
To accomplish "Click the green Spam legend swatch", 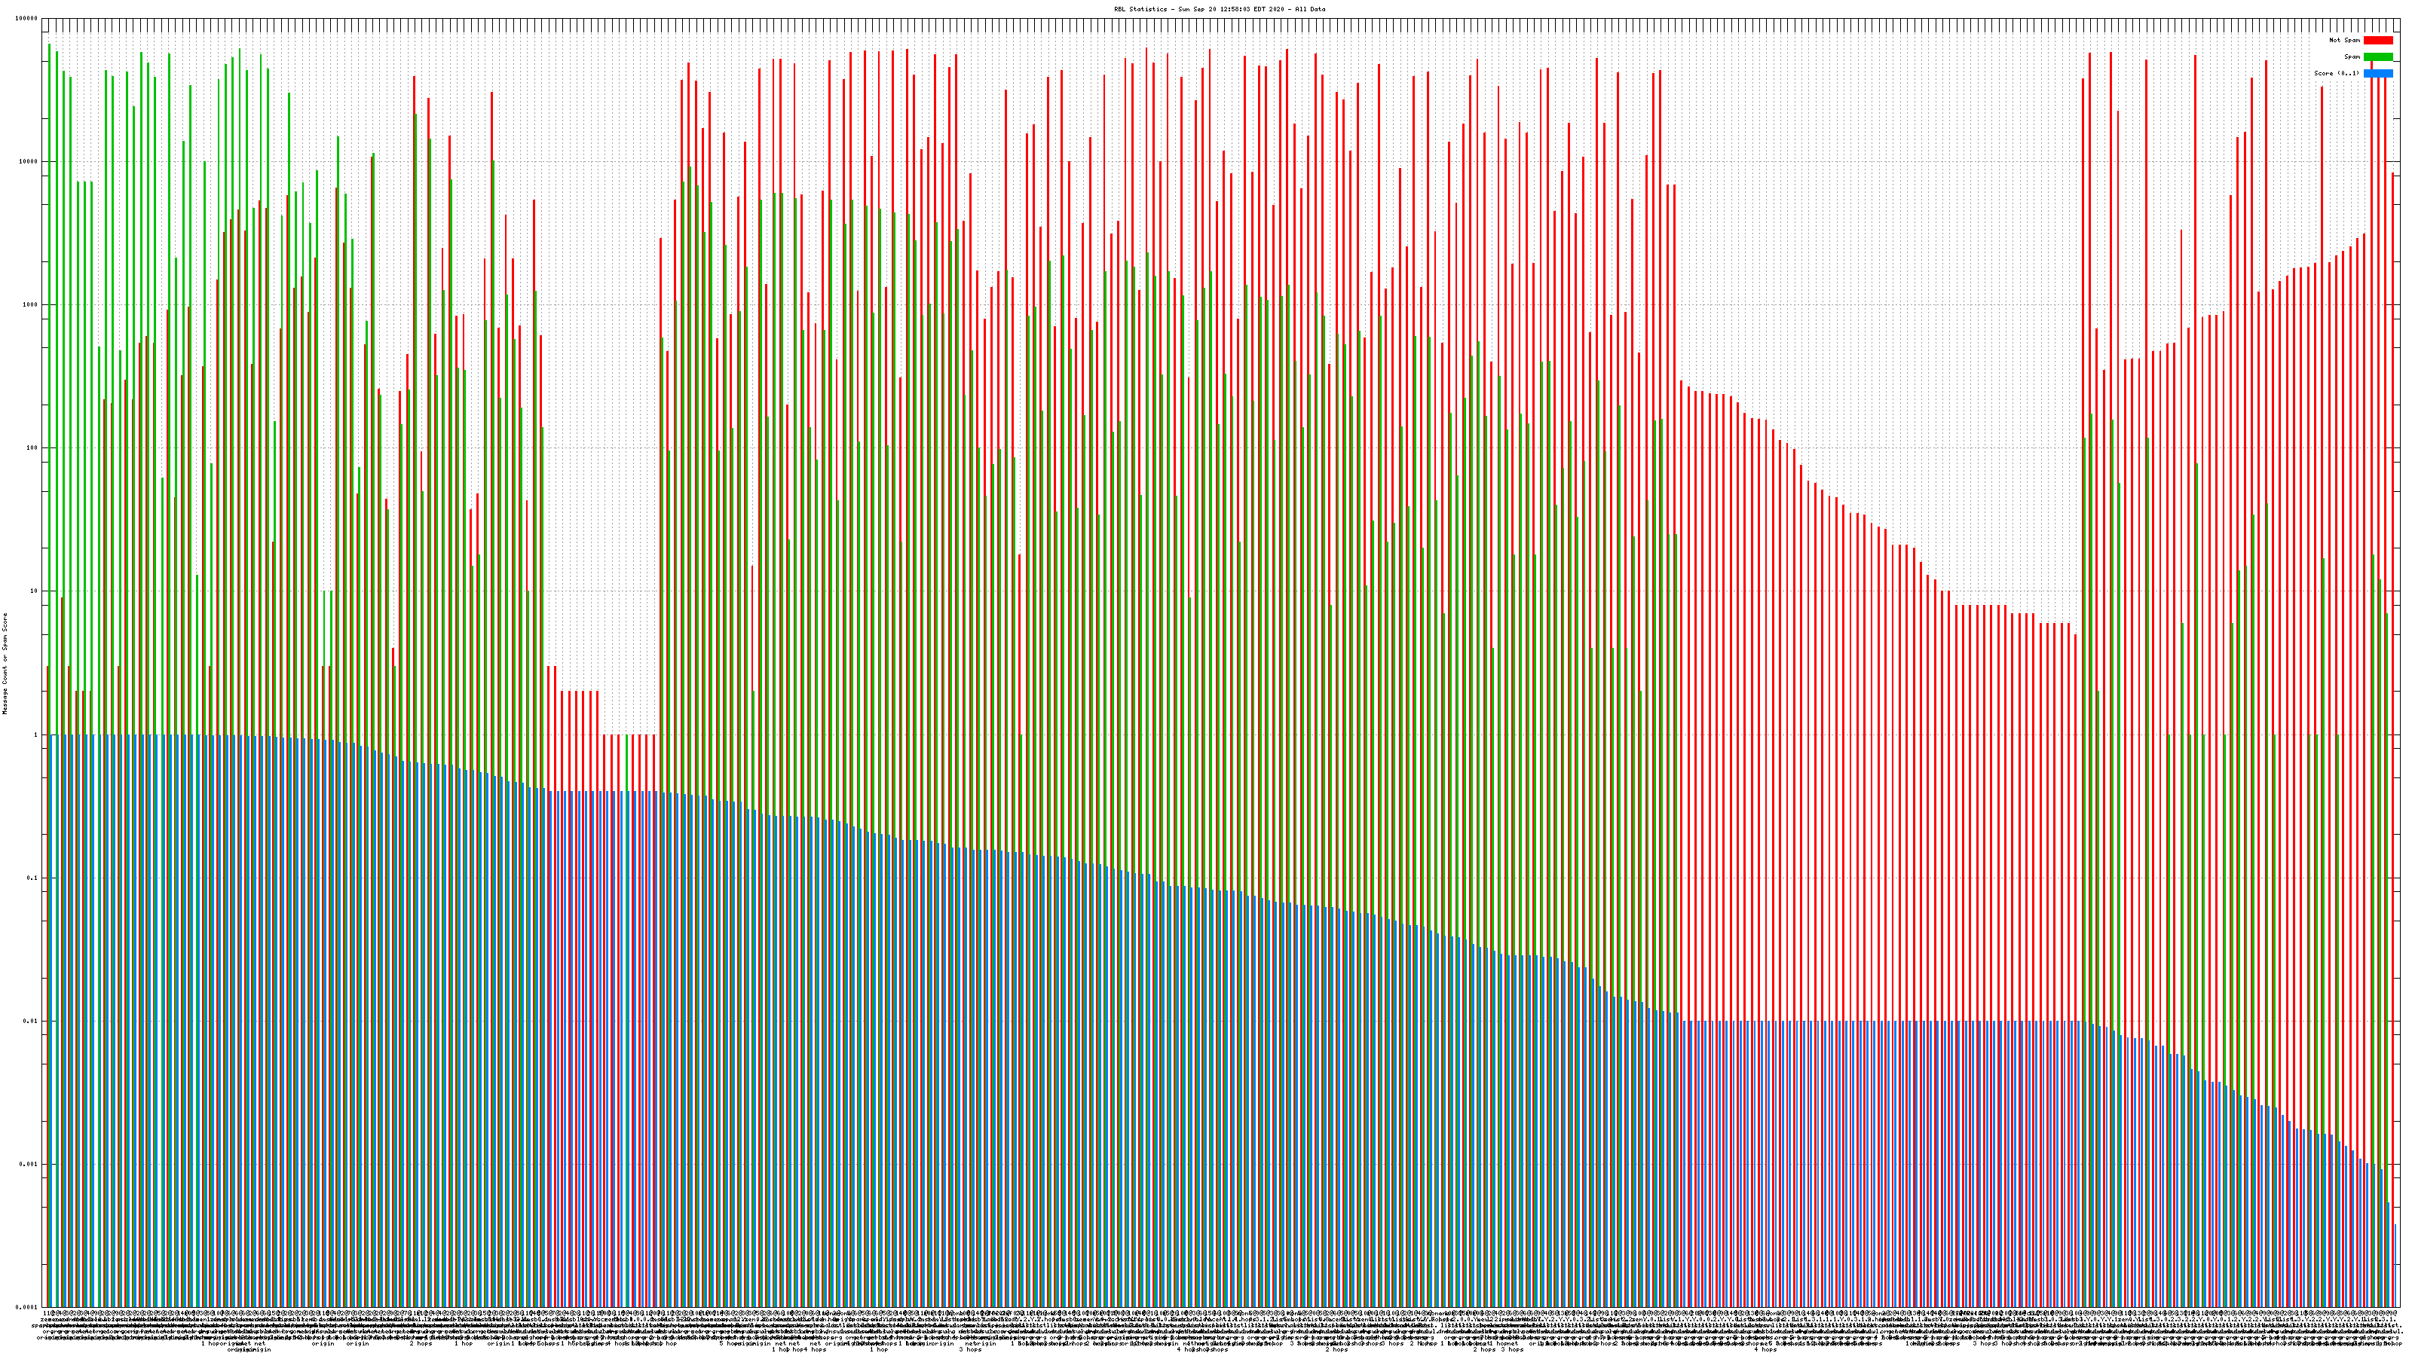I will click(2377, 57).
